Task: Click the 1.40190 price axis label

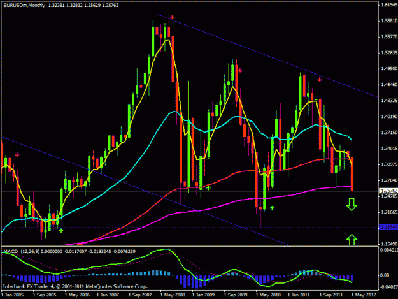Action: click(389, 117)
